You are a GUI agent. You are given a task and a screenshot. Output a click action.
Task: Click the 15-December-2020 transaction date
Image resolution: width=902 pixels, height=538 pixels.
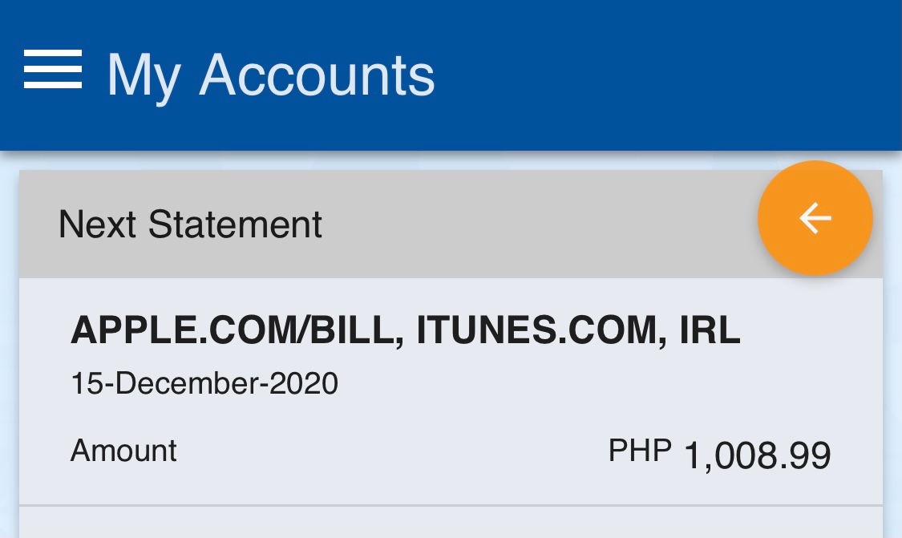[204, 384]
